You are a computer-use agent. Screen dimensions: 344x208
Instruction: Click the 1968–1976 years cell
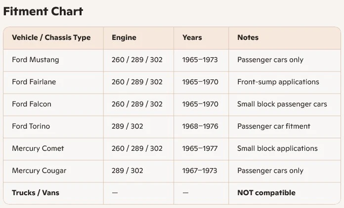[200, 126]
